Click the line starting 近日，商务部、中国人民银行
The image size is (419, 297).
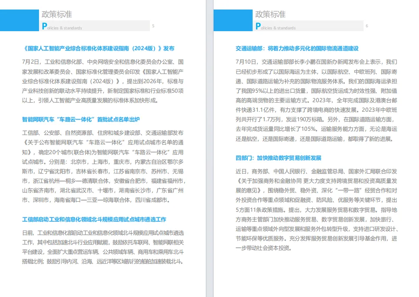pos(316,171)
